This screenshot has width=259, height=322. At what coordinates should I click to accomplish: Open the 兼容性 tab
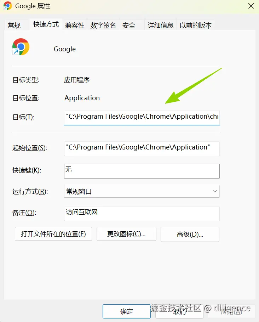75,25
